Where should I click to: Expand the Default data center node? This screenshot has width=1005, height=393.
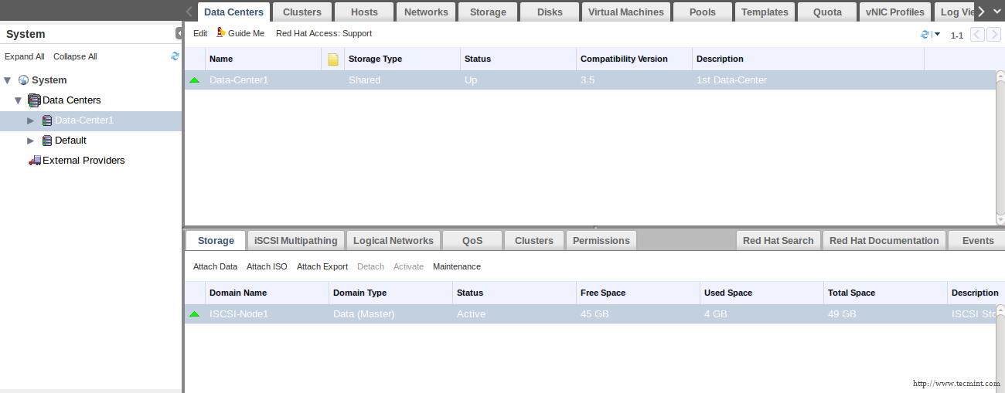coord(31,141)
